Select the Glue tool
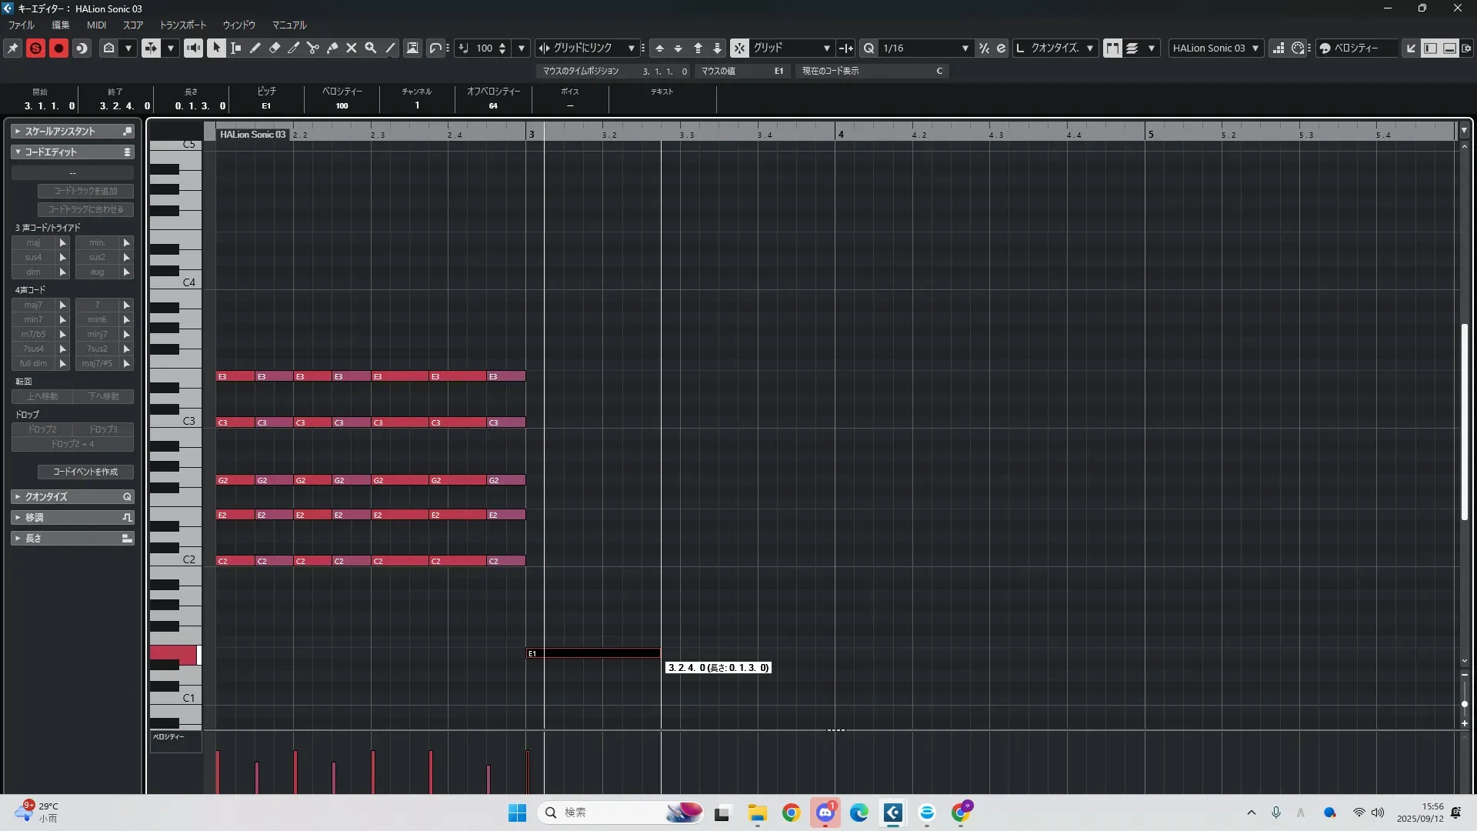Screen dimensions: 1477x831 coord(332,48)
